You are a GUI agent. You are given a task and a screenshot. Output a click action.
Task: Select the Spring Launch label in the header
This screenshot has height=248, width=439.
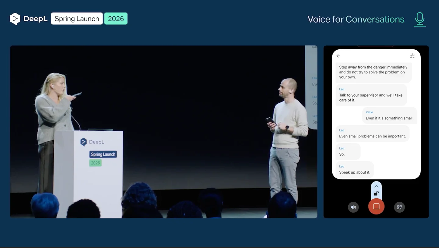pyautogui.click(x=77, y=19)
